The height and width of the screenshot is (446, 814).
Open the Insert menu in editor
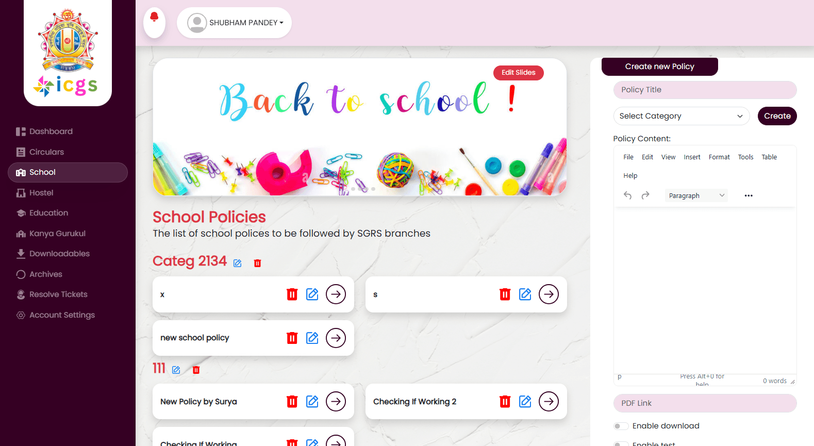tap(692, 157)
